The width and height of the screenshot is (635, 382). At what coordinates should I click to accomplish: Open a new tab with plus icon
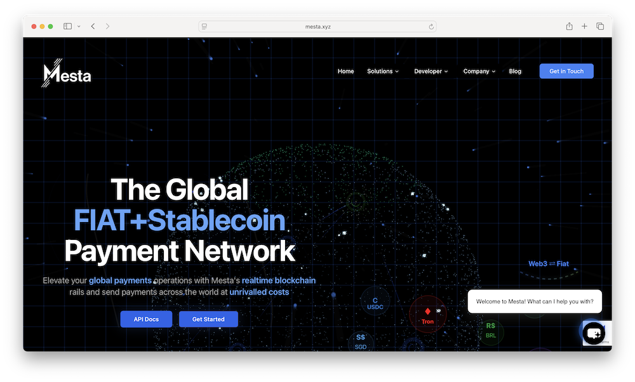tap(584, 26)
